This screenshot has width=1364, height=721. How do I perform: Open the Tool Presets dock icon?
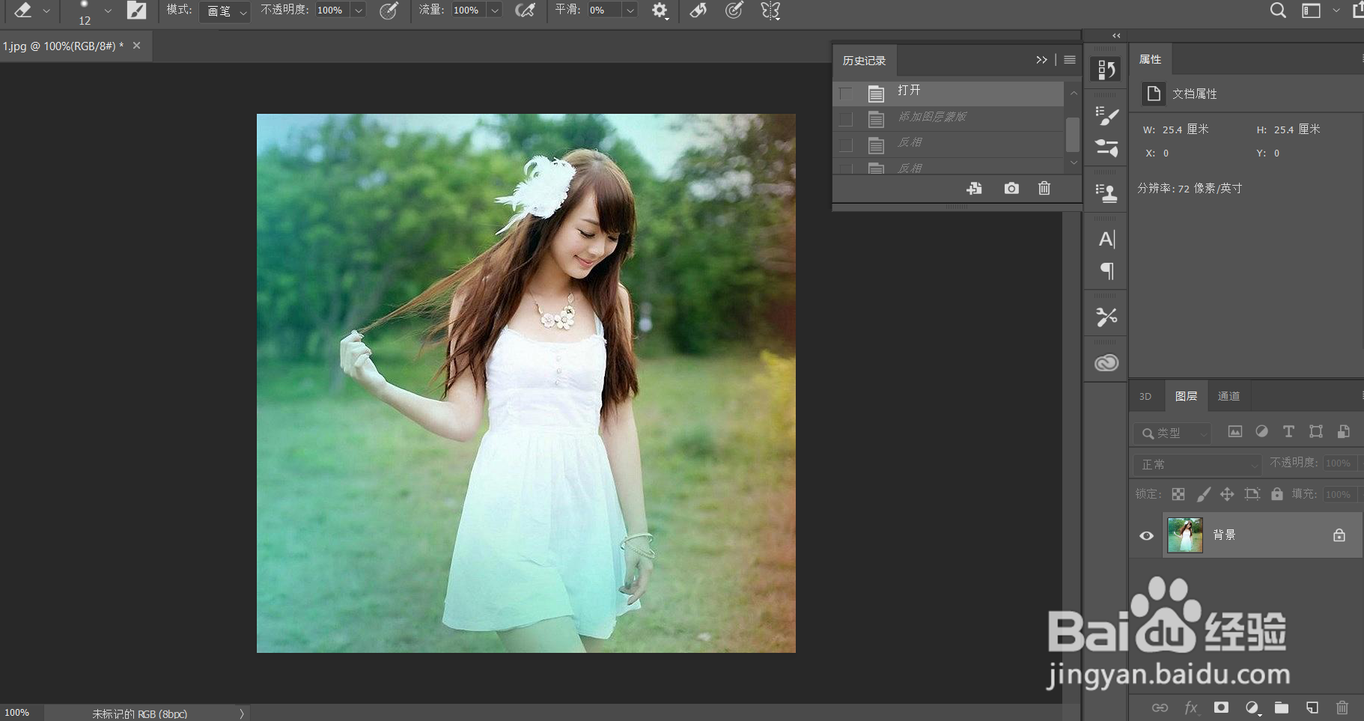click(x=1106, y=317)
